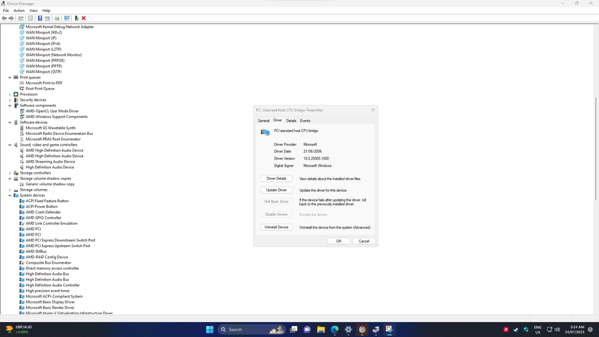
Task: Collapse Storage volume shadow copies node
Action: click(10, 179)
